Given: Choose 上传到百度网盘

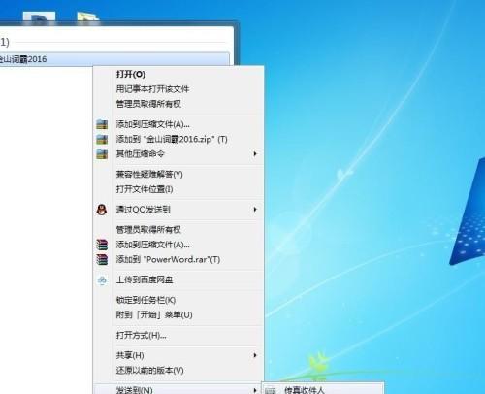Looking at the screenshot, I should tap(145, 279).
